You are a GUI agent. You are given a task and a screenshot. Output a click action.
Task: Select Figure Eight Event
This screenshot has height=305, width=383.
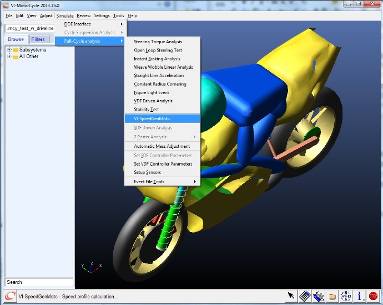[162, 92]
